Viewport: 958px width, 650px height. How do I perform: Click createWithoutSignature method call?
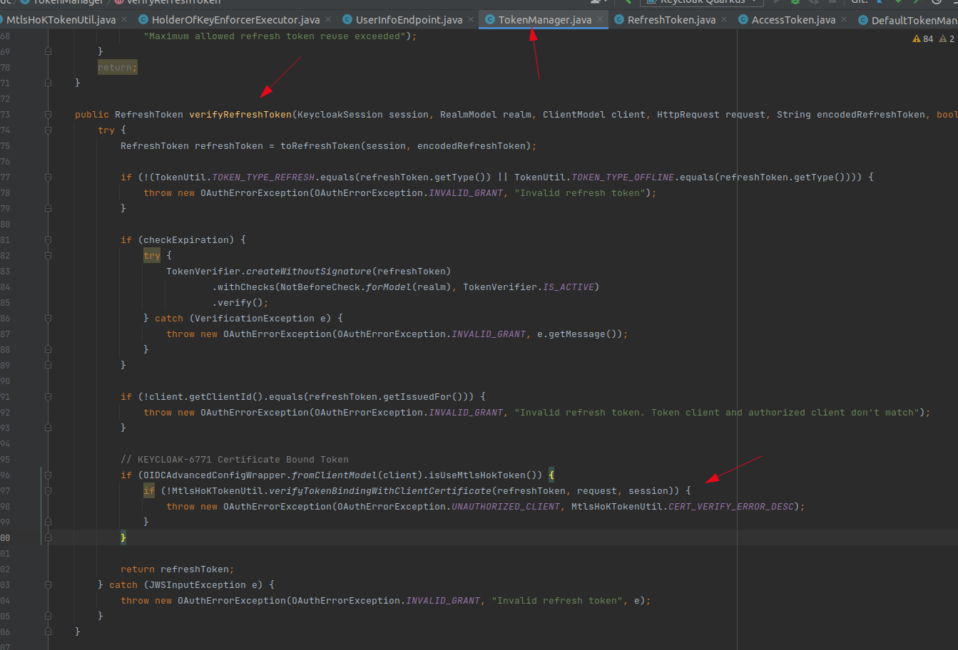tap(309, 271)
